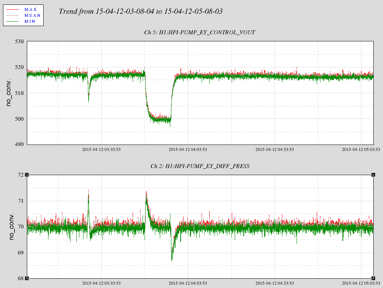
Task: Click the 490 y-axis tick label
Action: 19,144
